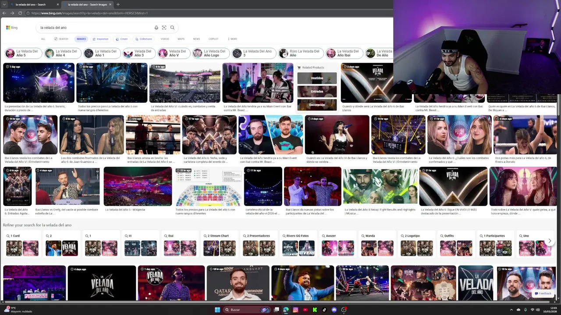The width and height of the screenshot is (561, 315).
Task: Click the Create button
Action: click(122, 39)
